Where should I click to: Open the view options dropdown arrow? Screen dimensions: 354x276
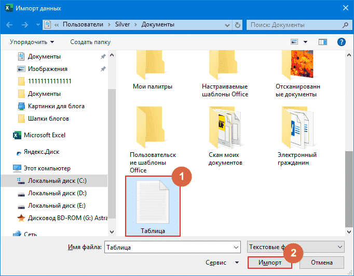pyautogui.click(x=305, y=42)
